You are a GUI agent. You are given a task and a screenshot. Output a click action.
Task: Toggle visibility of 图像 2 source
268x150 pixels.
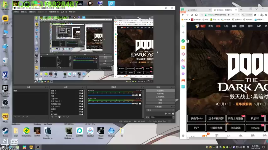[x=80, y=93]
